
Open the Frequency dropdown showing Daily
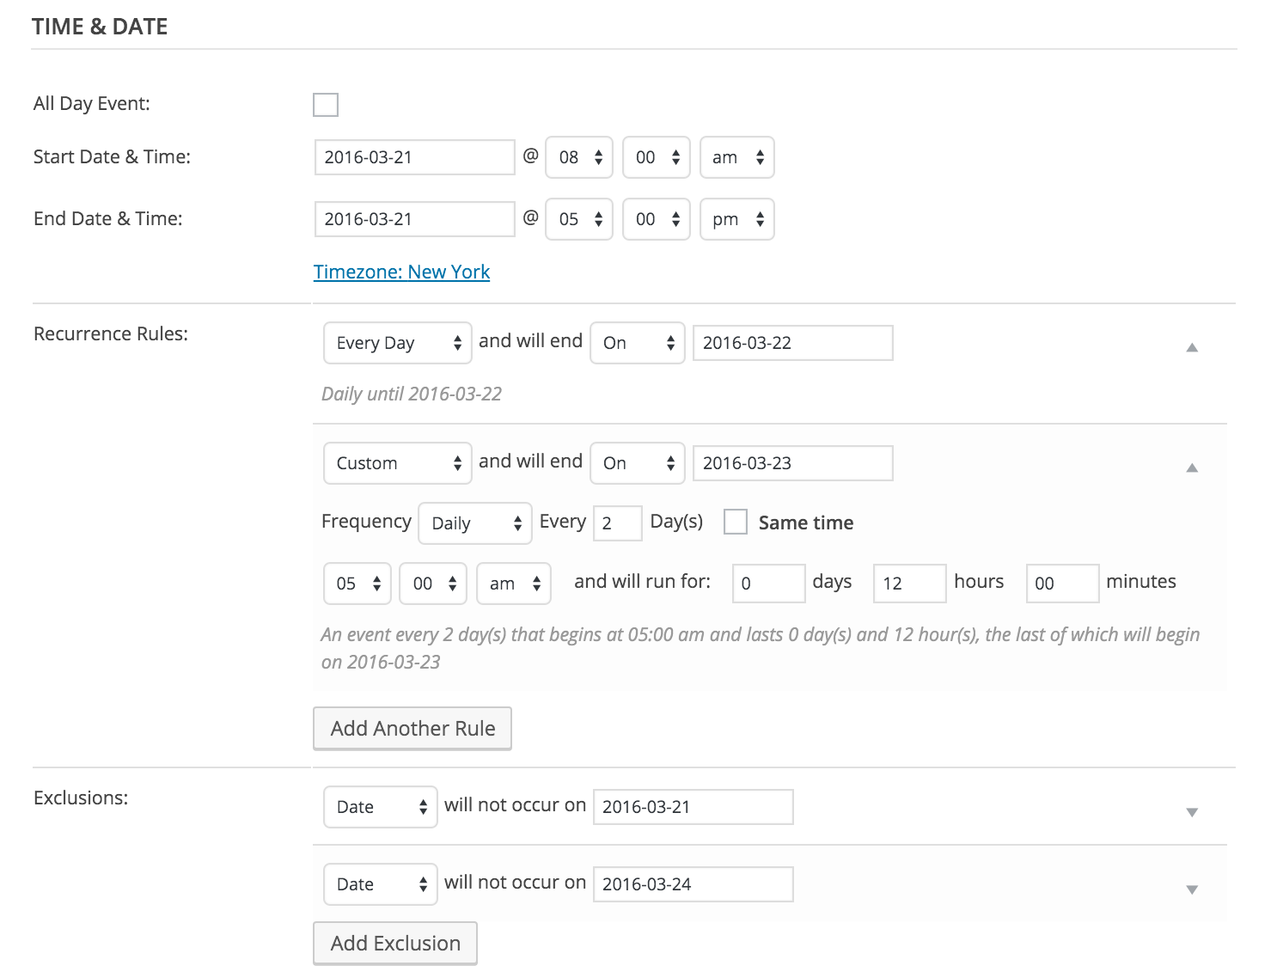(474, 523)
